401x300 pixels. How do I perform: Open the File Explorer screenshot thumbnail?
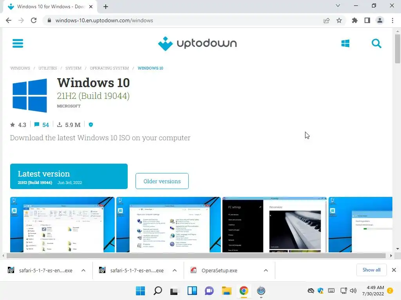62,225
